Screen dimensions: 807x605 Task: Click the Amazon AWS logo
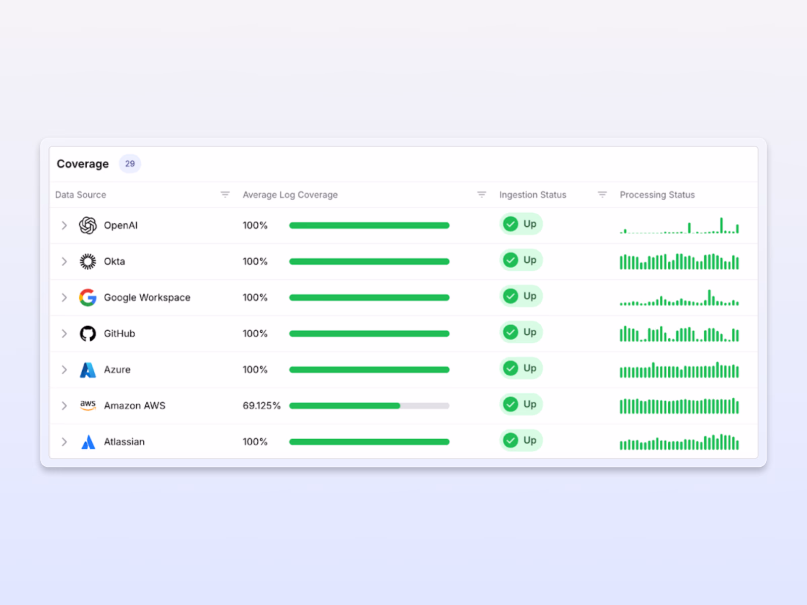tap(88, 405)
